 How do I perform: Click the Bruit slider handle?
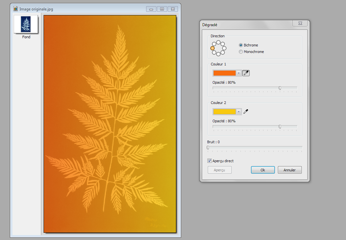[x=208, y=148]
